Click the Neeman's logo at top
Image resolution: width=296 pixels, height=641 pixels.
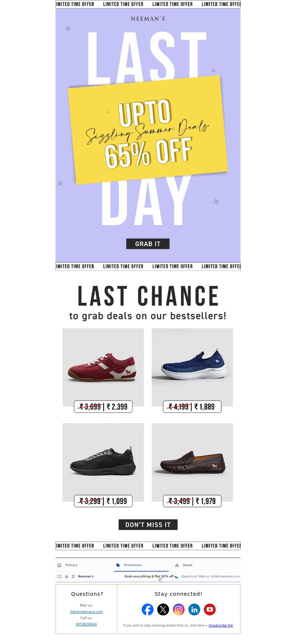tap(148, 18)
